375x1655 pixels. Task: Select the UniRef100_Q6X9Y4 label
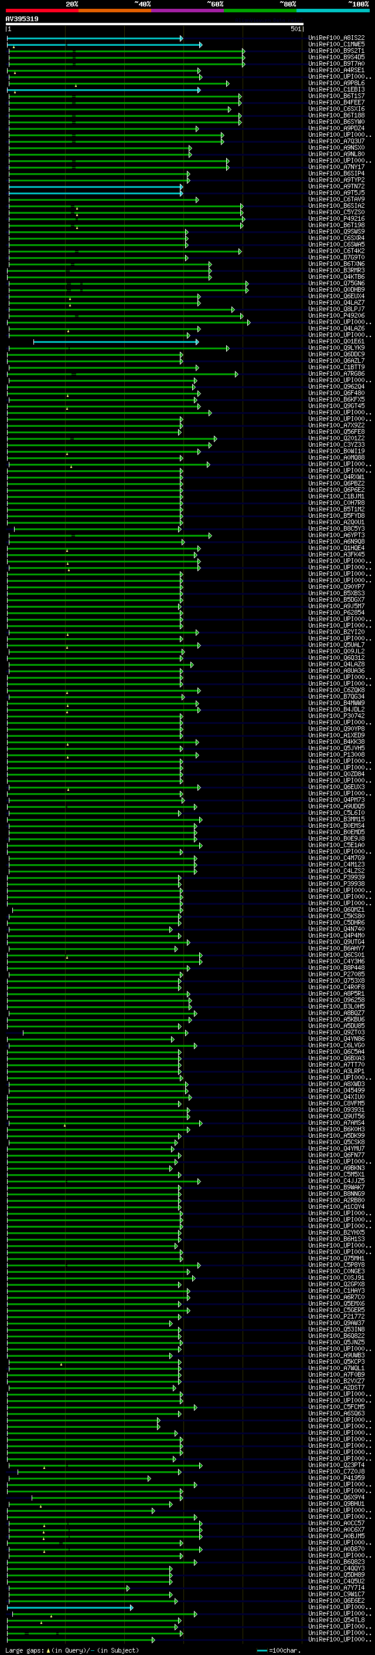click(336, 1497)
